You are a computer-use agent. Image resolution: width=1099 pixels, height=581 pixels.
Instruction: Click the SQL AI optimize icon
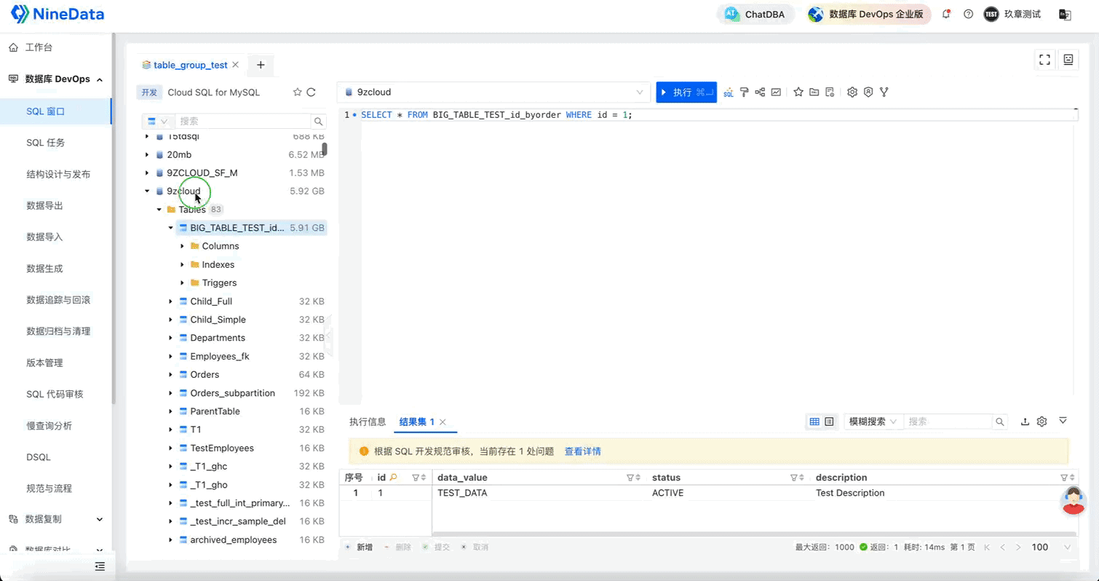coord(728,92)
